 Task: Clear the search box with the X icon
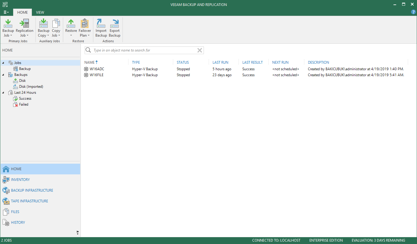[200, 50]
